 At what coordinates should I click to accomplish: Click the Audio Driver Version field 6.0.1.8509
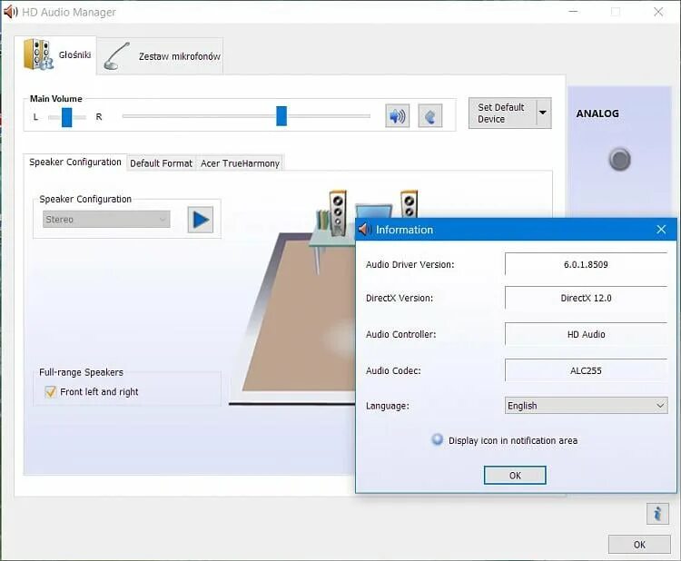(x=586, y=264)
